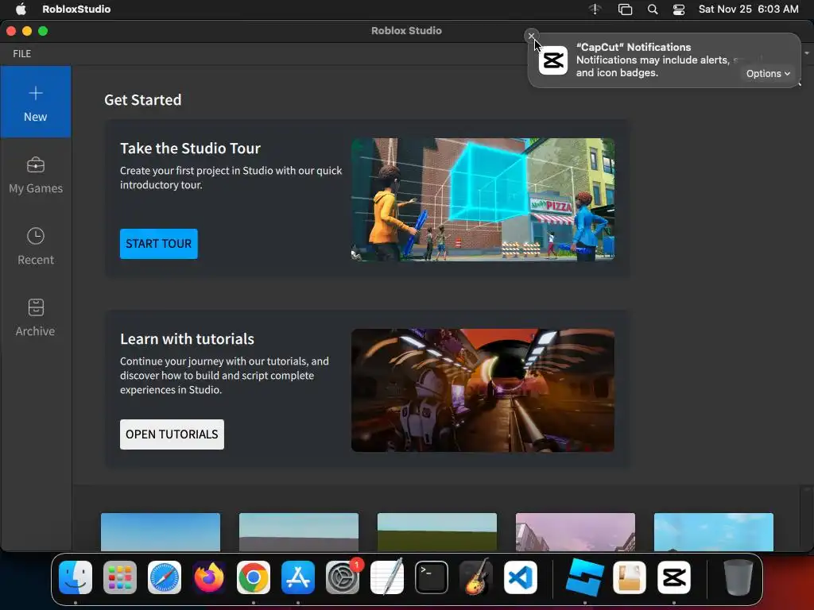Open Finder from the Dock
814x610 pixels.
76,577
